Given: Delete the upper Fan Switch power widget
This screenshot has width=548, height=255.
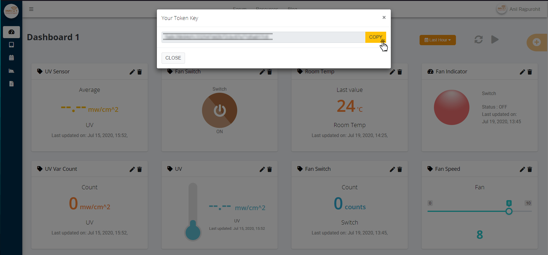Looking at the screenshot, I should coord(269,72).
